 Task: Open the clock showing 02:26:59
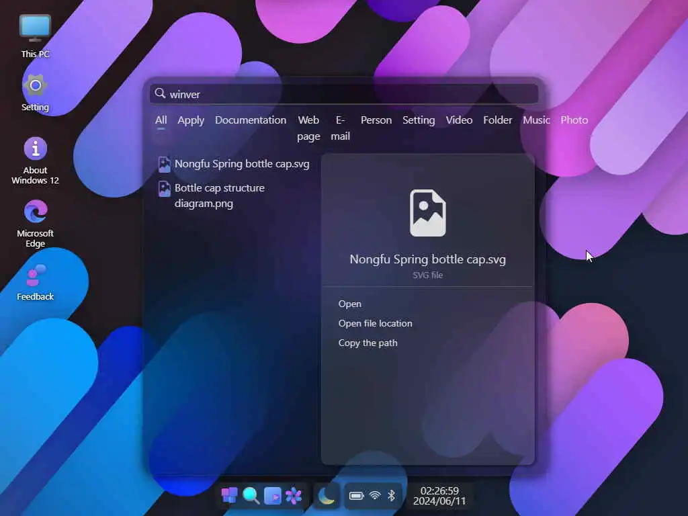coord(439,496)
